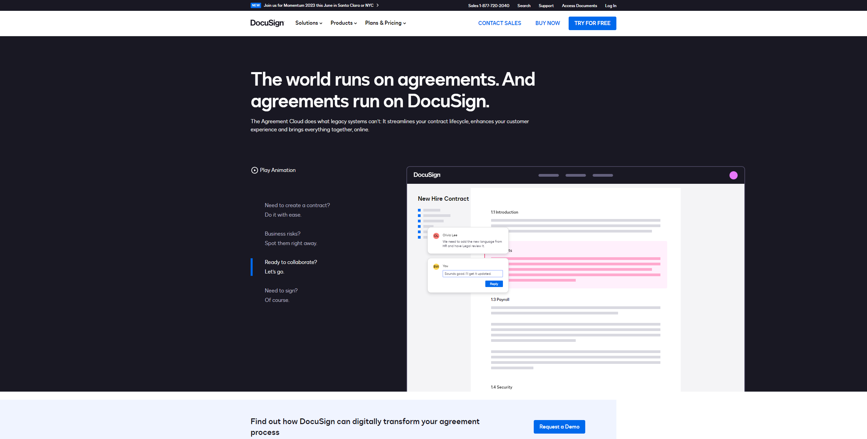
Task: Click the "Sounds good" reply input field
Action: point(472,274)
